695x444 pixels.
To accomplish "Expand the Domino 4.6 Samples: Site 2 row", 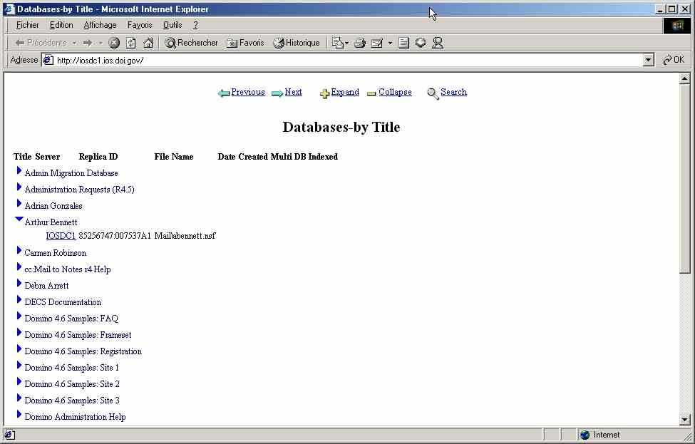I will (19, 381).
